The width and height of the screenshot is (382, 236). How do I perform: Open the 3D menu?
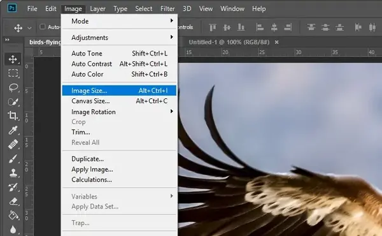point(187,9)
